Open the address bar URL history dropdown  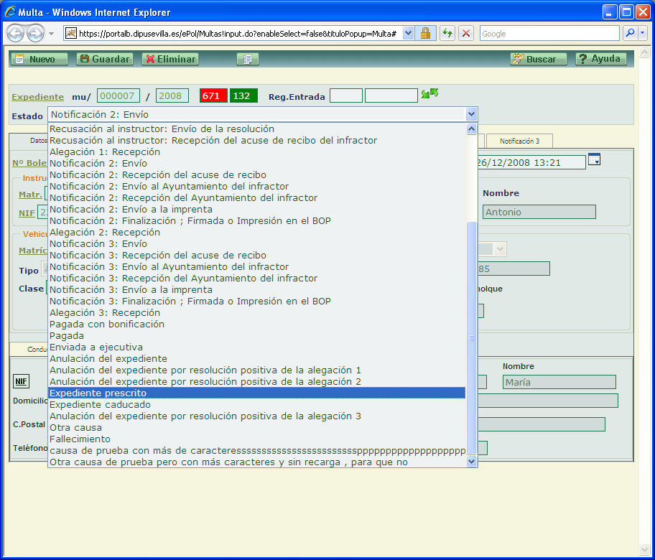coord(408,34)
